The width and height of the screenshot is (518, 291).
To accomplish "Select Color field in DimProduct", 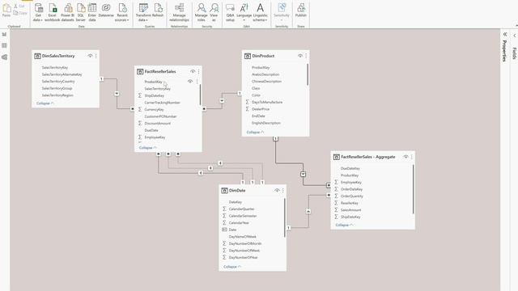I will tap(256, 95).
